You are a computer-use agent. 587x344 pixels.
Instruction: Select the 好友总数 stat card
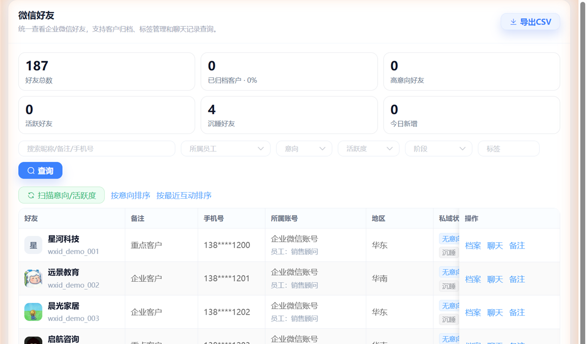coord(107,71)
